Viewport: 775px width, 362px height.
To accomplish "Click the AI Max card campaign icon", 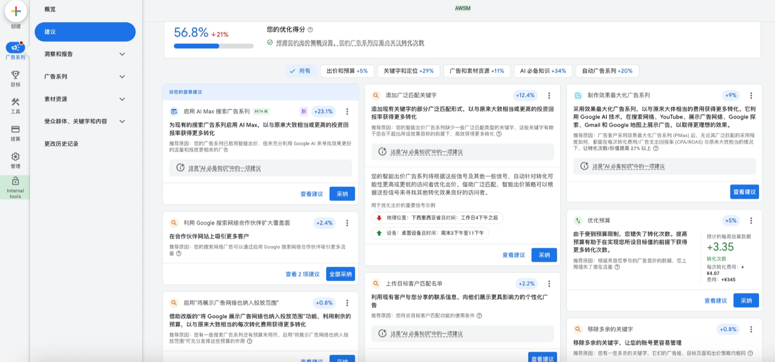I will pyautogui.click(x=174, y=112).
